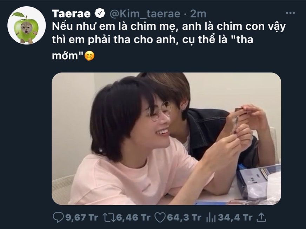The image size is (306, 229).
Task: Click the hand-over-mouth emoji in the tweet
Action: tap(89, 56)
